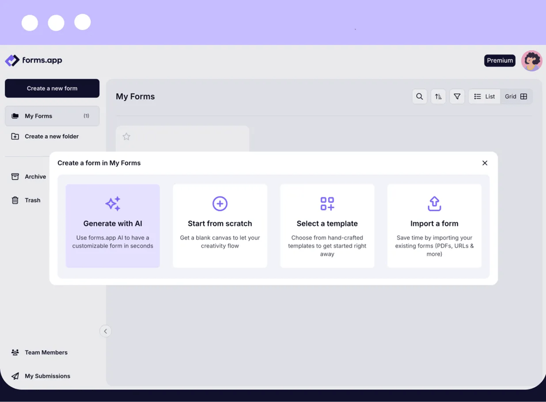Go to Archive section
The image size is (546, 402).
tap(35, 177)
